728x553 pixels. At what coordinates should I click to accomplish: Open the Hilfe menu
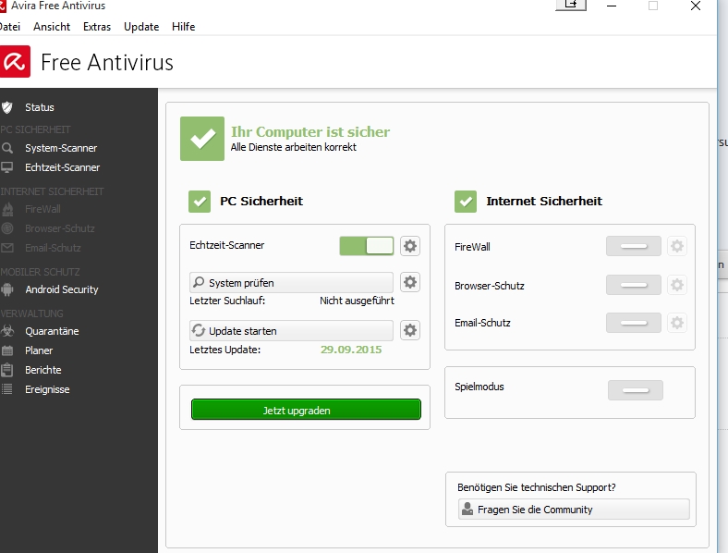coord(184,27)
